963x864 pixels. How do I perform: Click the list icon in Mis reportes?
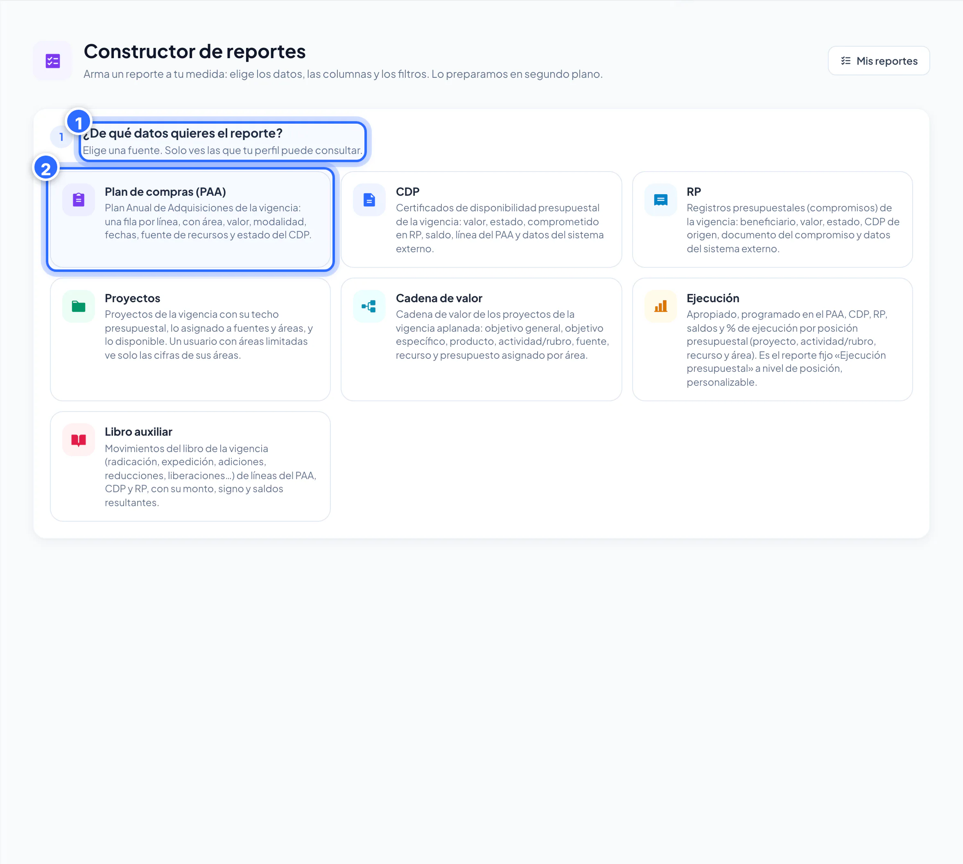tap(845, 61)
